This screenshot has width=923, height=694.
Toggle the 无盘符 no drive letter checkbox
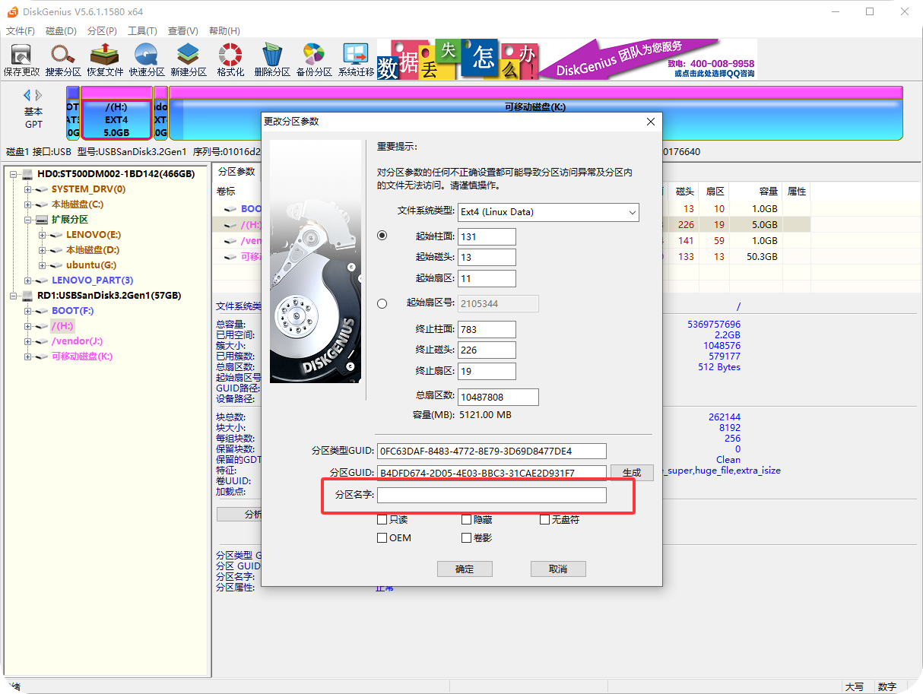point(544,520)
